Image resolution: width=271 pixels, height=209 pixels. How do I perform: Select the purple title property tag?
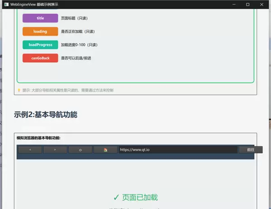point(40,18)
